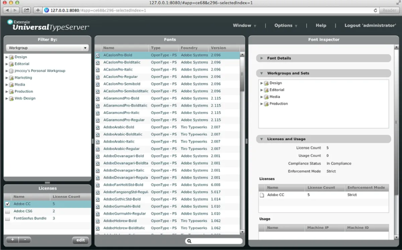Click the browser reload icon in address bar
Viewport: 402px width, 250px height.
(x=376, y=10)
